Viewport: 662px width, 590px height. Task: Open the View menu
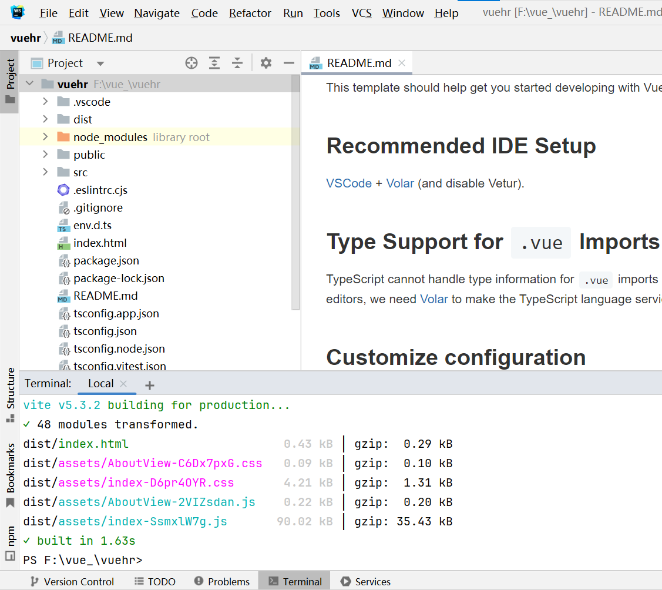tap(112, 13)
